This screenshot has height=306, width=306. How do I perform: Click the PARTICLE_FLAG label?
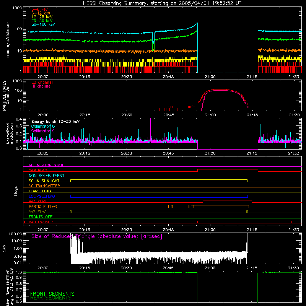[43, 206]
